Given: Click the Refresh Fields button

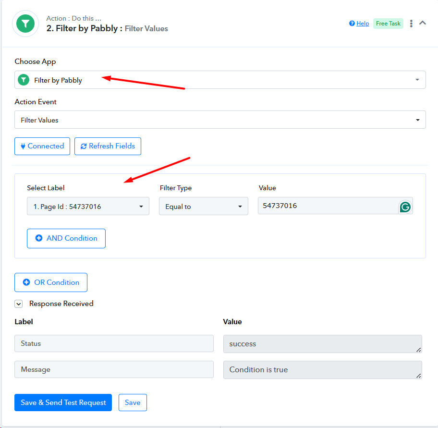Looking at the screenshot, I should point(108,146).
